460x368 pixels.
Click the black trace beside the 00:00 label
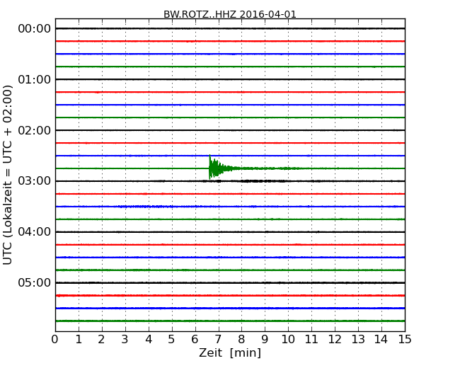[230, 28]
